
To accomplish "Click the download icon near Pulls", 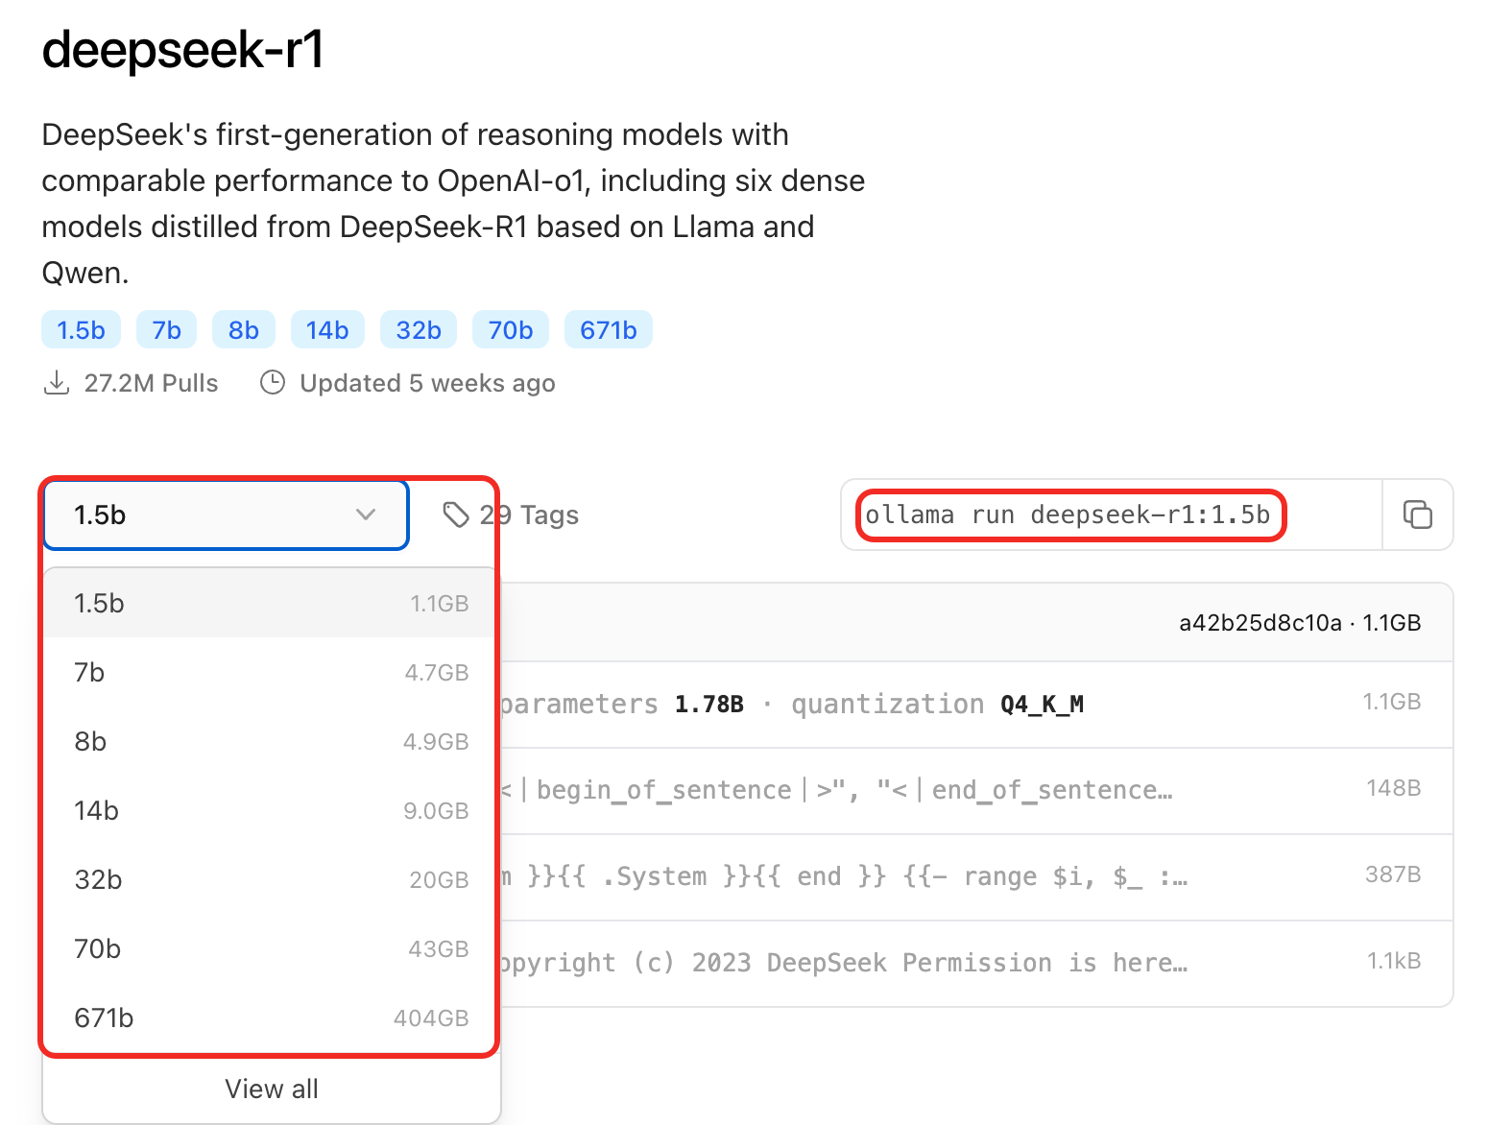I will (57, 383).
